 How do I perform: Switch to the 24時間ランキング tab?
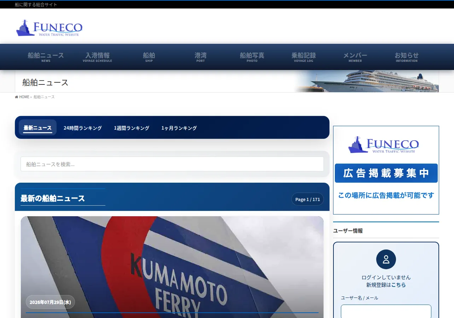click(83, 128)
